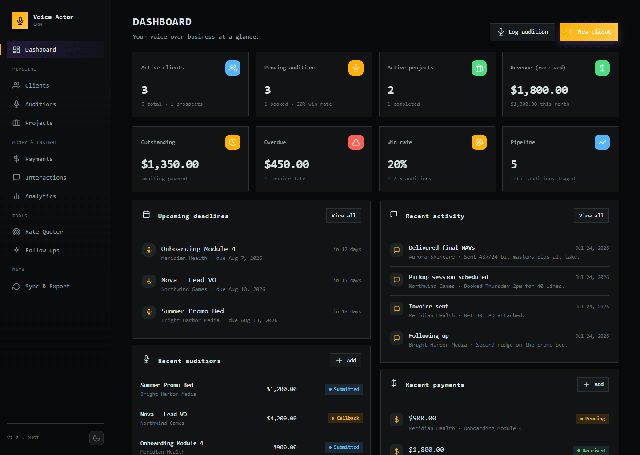Click the Revenue dollar sign icon

(602, 68)
